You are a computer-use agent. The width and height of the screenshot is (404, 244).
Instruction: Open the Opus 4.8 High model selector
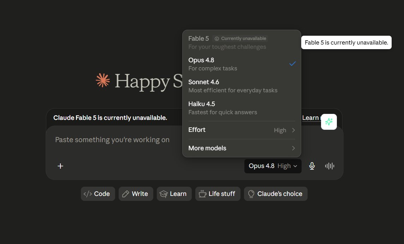coord(273,166)
